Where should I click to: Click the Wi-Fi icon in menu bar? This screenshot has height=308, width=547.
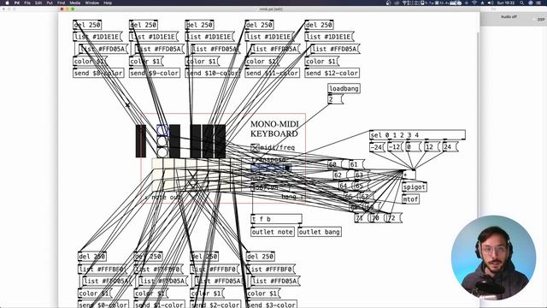click(474, 3)
